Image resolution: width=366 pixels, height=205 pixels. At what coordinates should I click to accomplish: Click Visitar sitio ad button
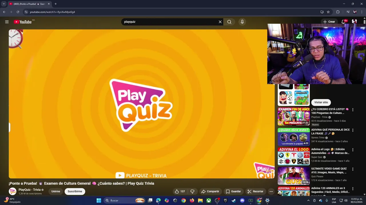[321, 102]
